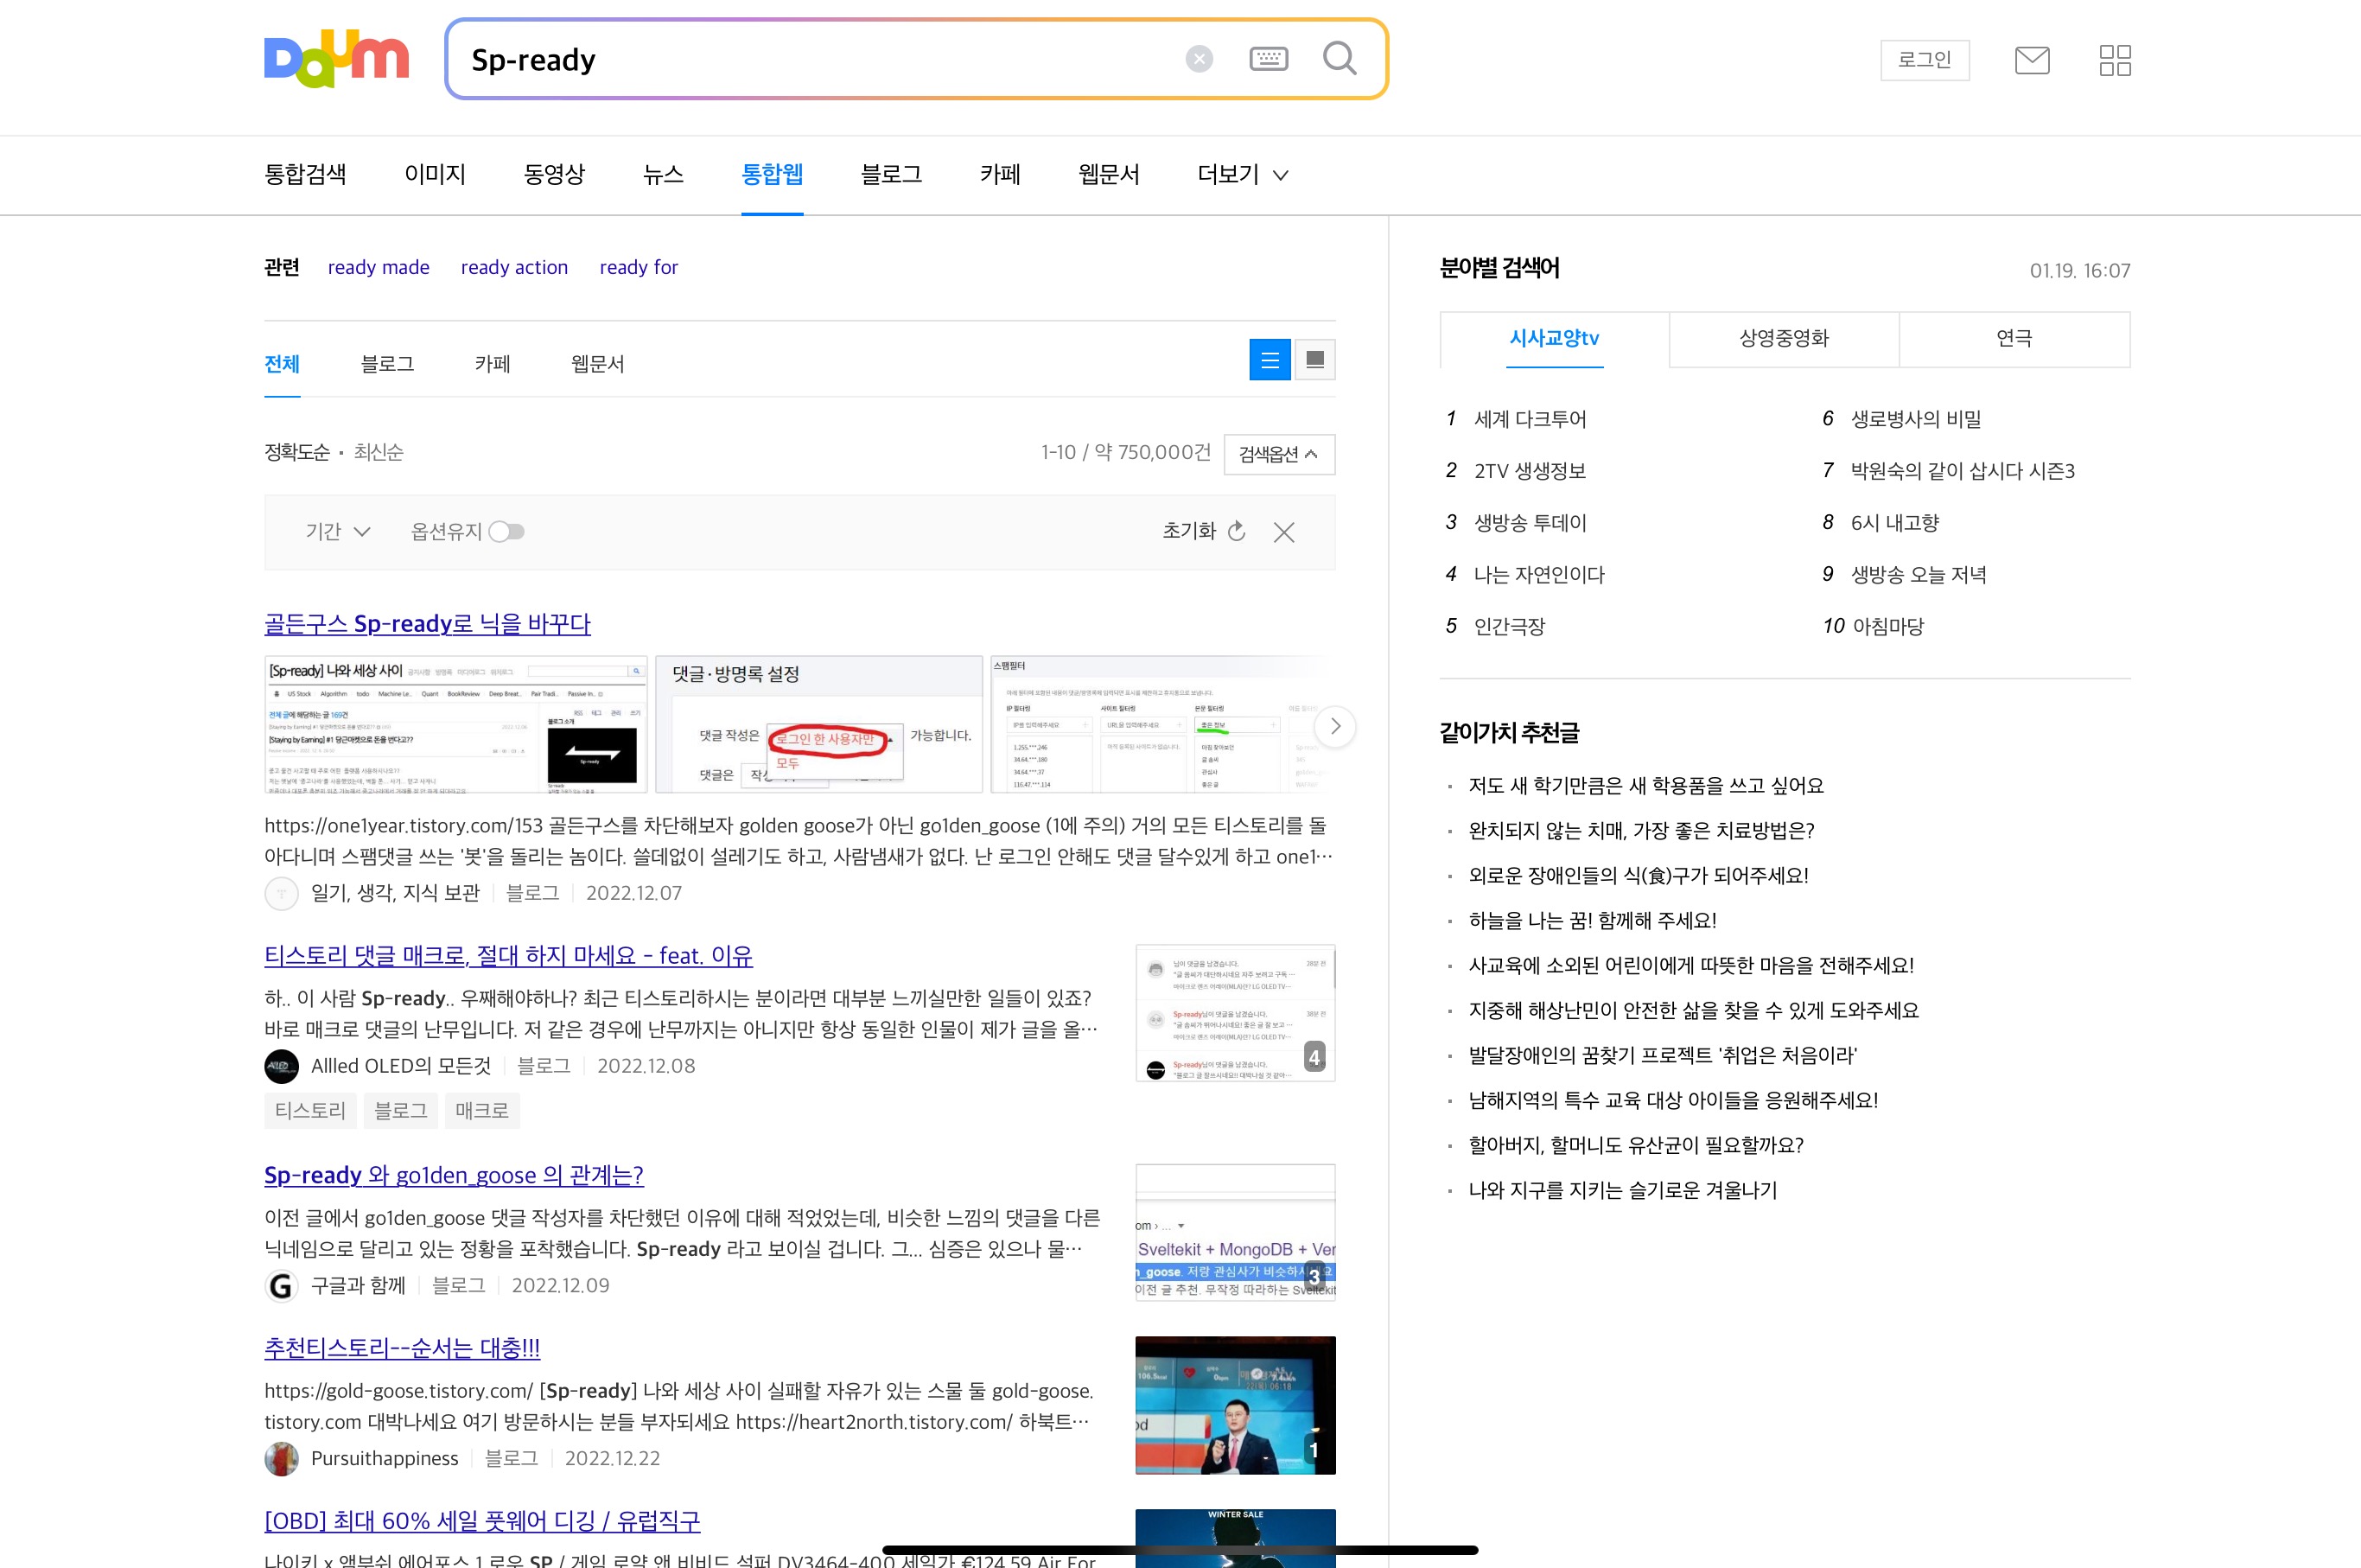Click the magnifier search icon

[1340, 58]
